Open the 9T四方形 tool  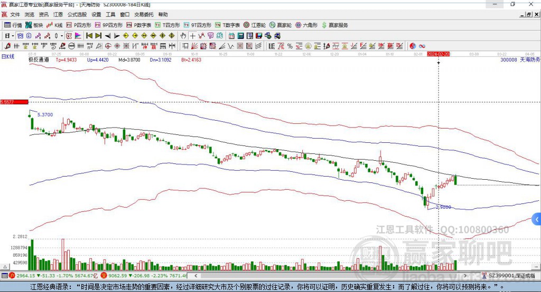[198, 25]
